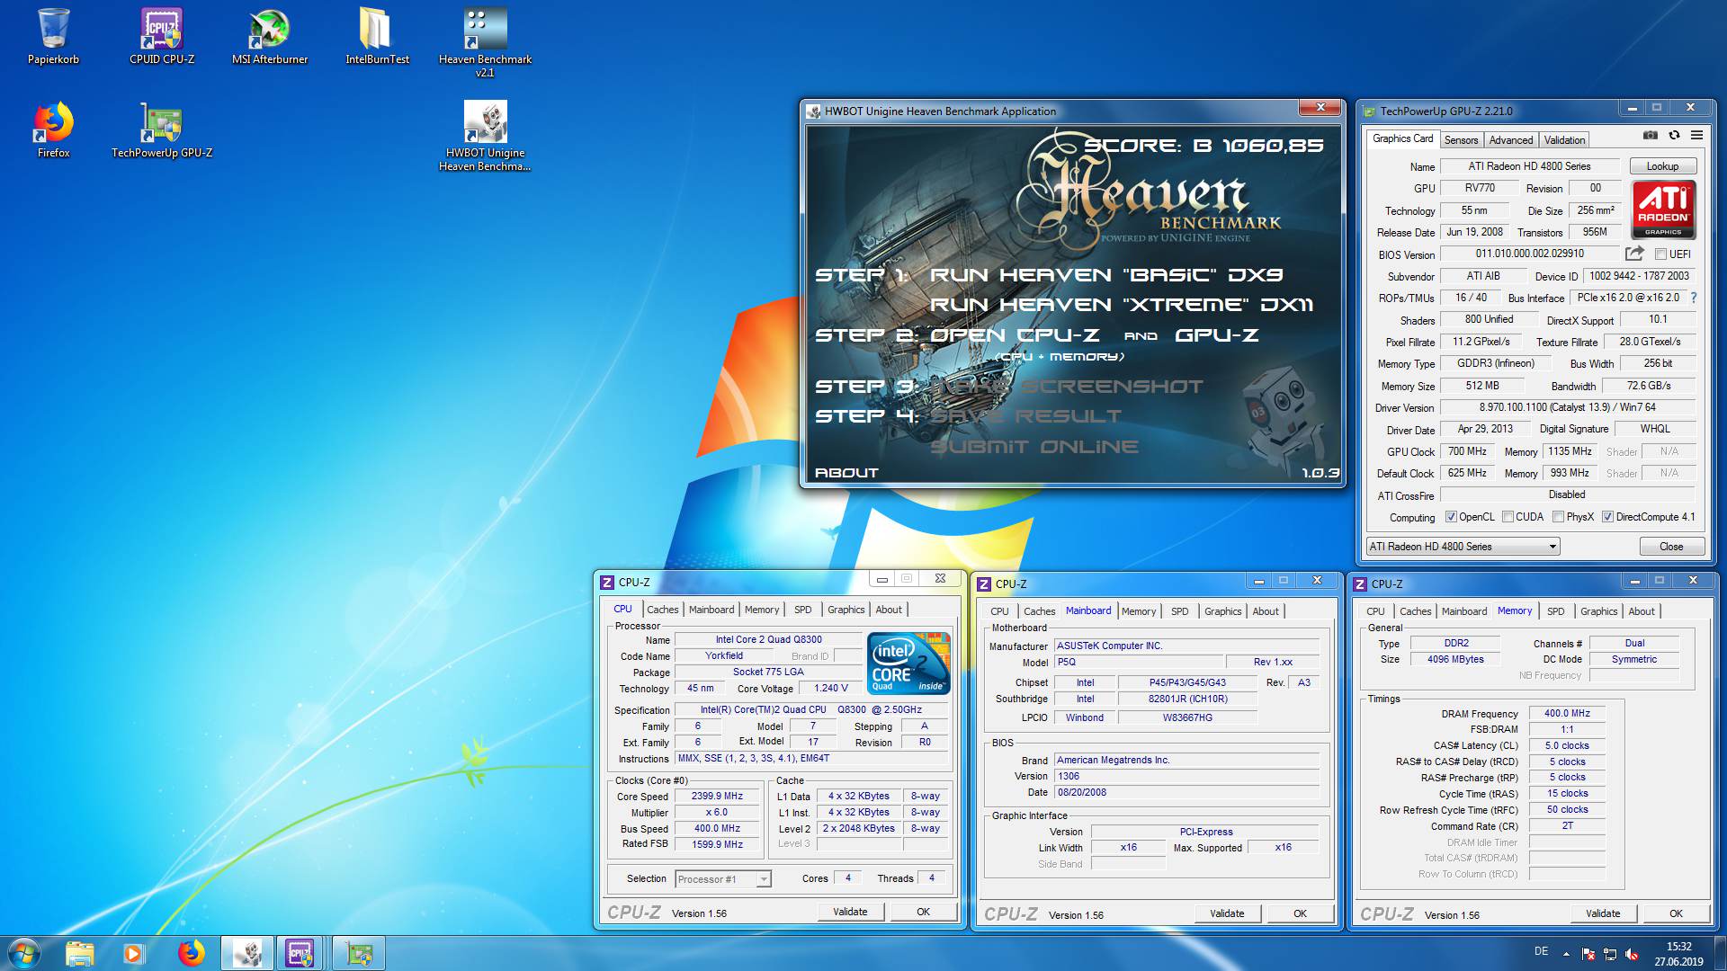Click ABOUT in the HWBOT Heaven window
The height and width of the screenshot is (971, 1727).
(x=846, y=473)
